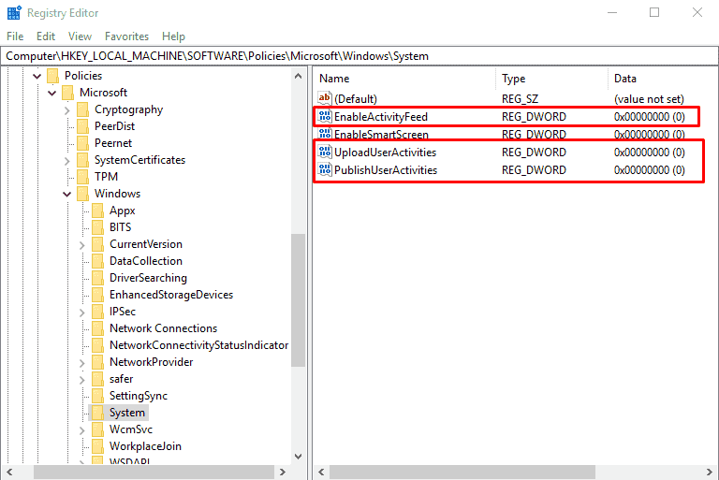
Task: Expand the CurrentVersion key
Action: click(82, 245)
